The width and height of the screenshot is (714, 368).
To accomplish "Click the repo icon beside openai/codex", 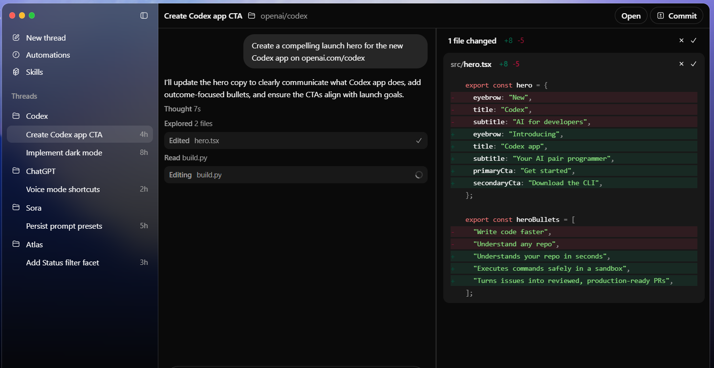I will tap(251, 16).
